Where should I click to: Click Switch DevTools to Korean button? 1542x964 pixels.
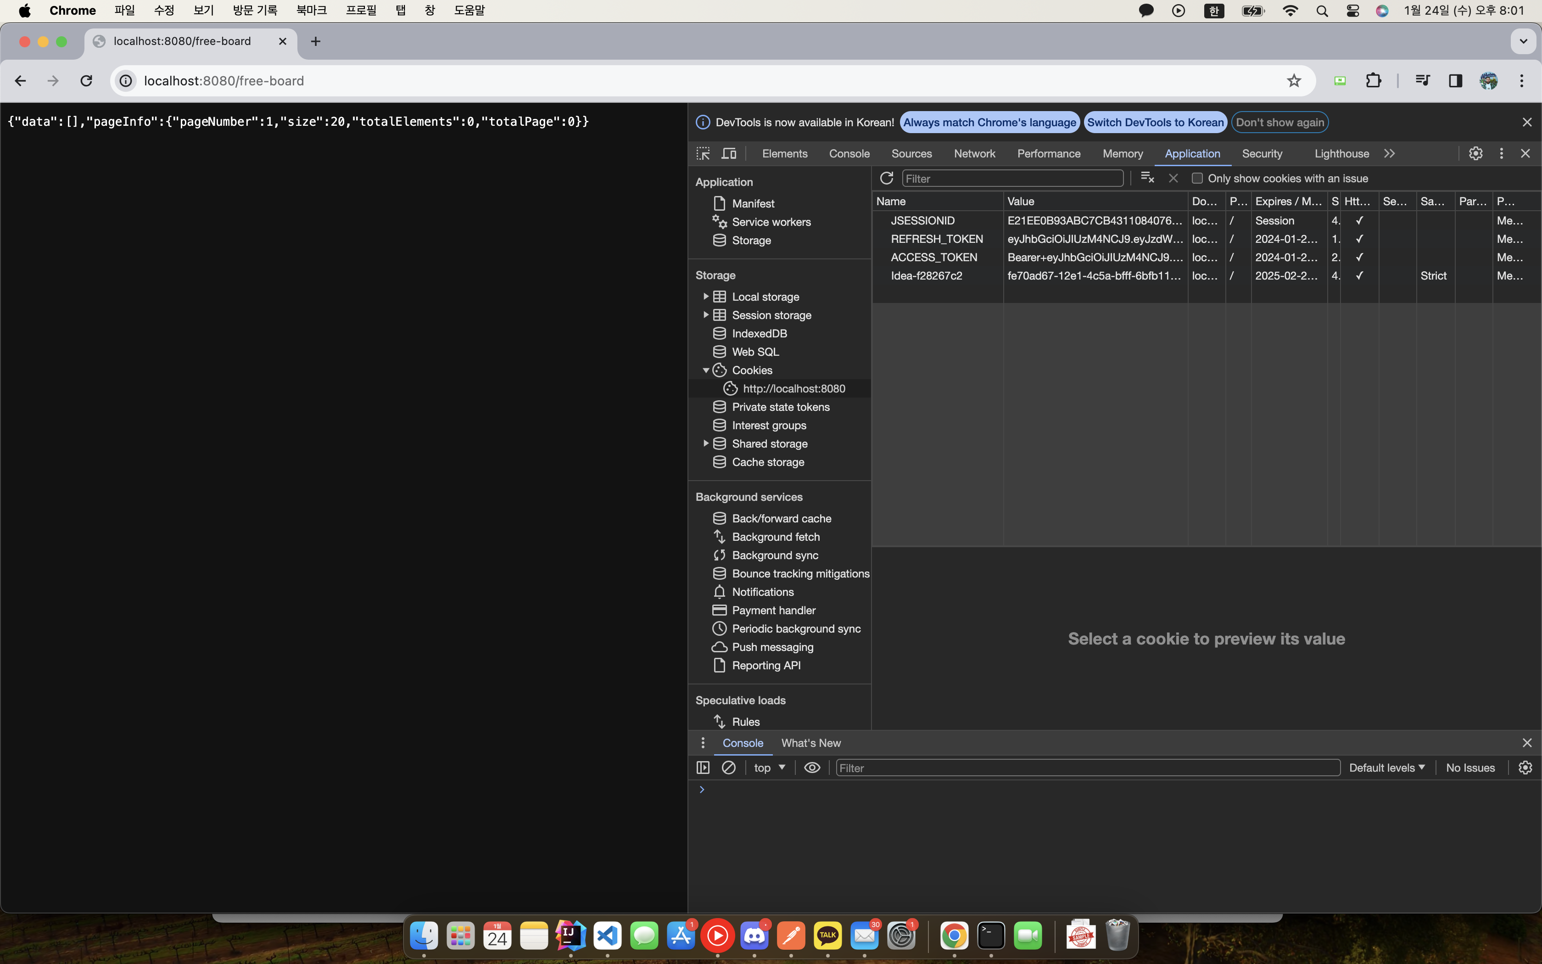(x=1155, y=123)
